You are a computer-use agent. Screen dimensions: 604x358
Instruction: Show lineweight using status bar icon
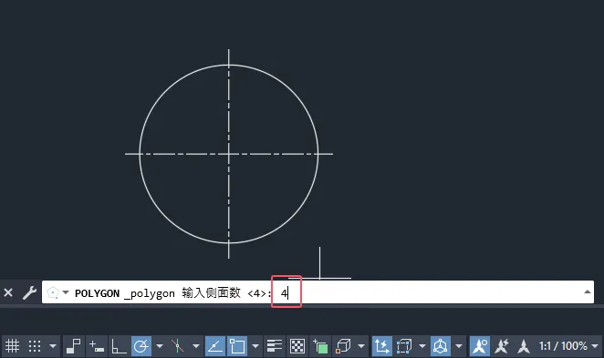click(275, 346)
